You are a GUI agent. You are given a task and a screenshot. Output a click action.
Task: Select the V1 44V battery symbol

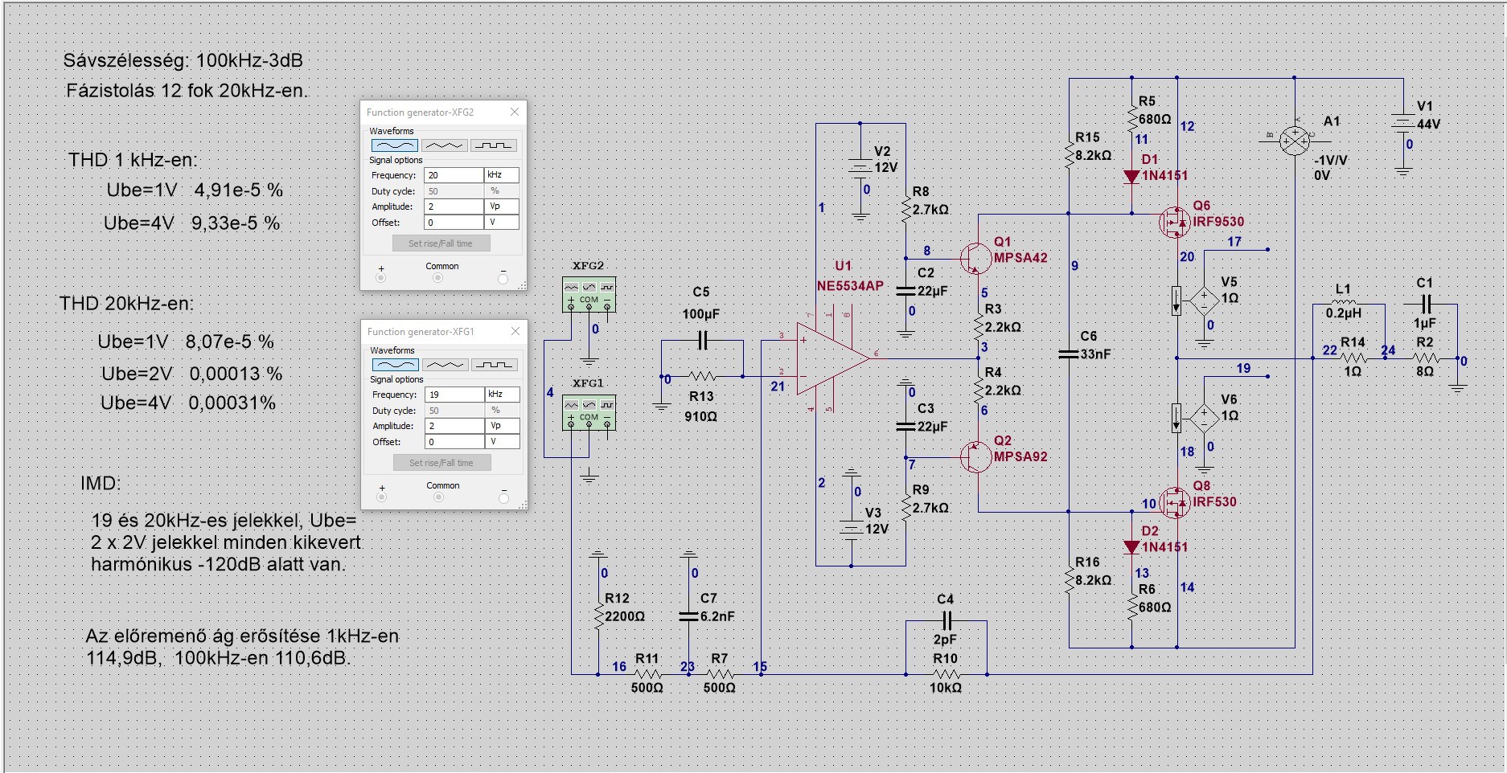(x=1403, y=122)
